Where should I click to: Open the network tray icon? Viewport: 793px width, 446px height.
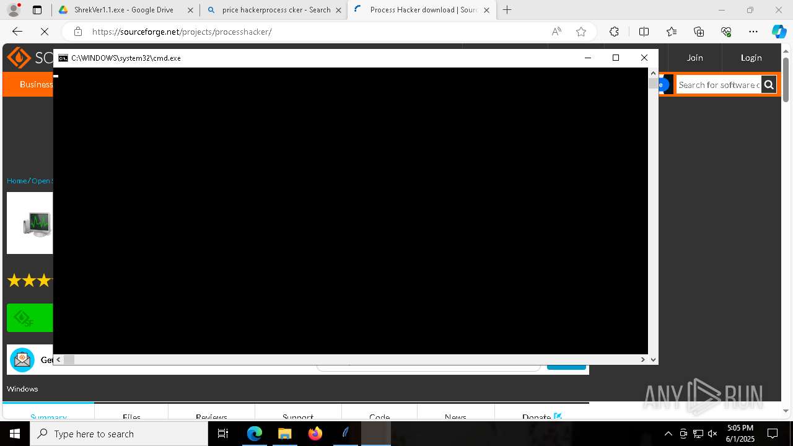click(x=698, y=434)
